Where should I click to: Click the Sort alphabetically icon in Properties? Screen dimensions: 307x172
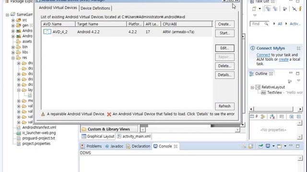pyautogui.click(x=272, y=117)
